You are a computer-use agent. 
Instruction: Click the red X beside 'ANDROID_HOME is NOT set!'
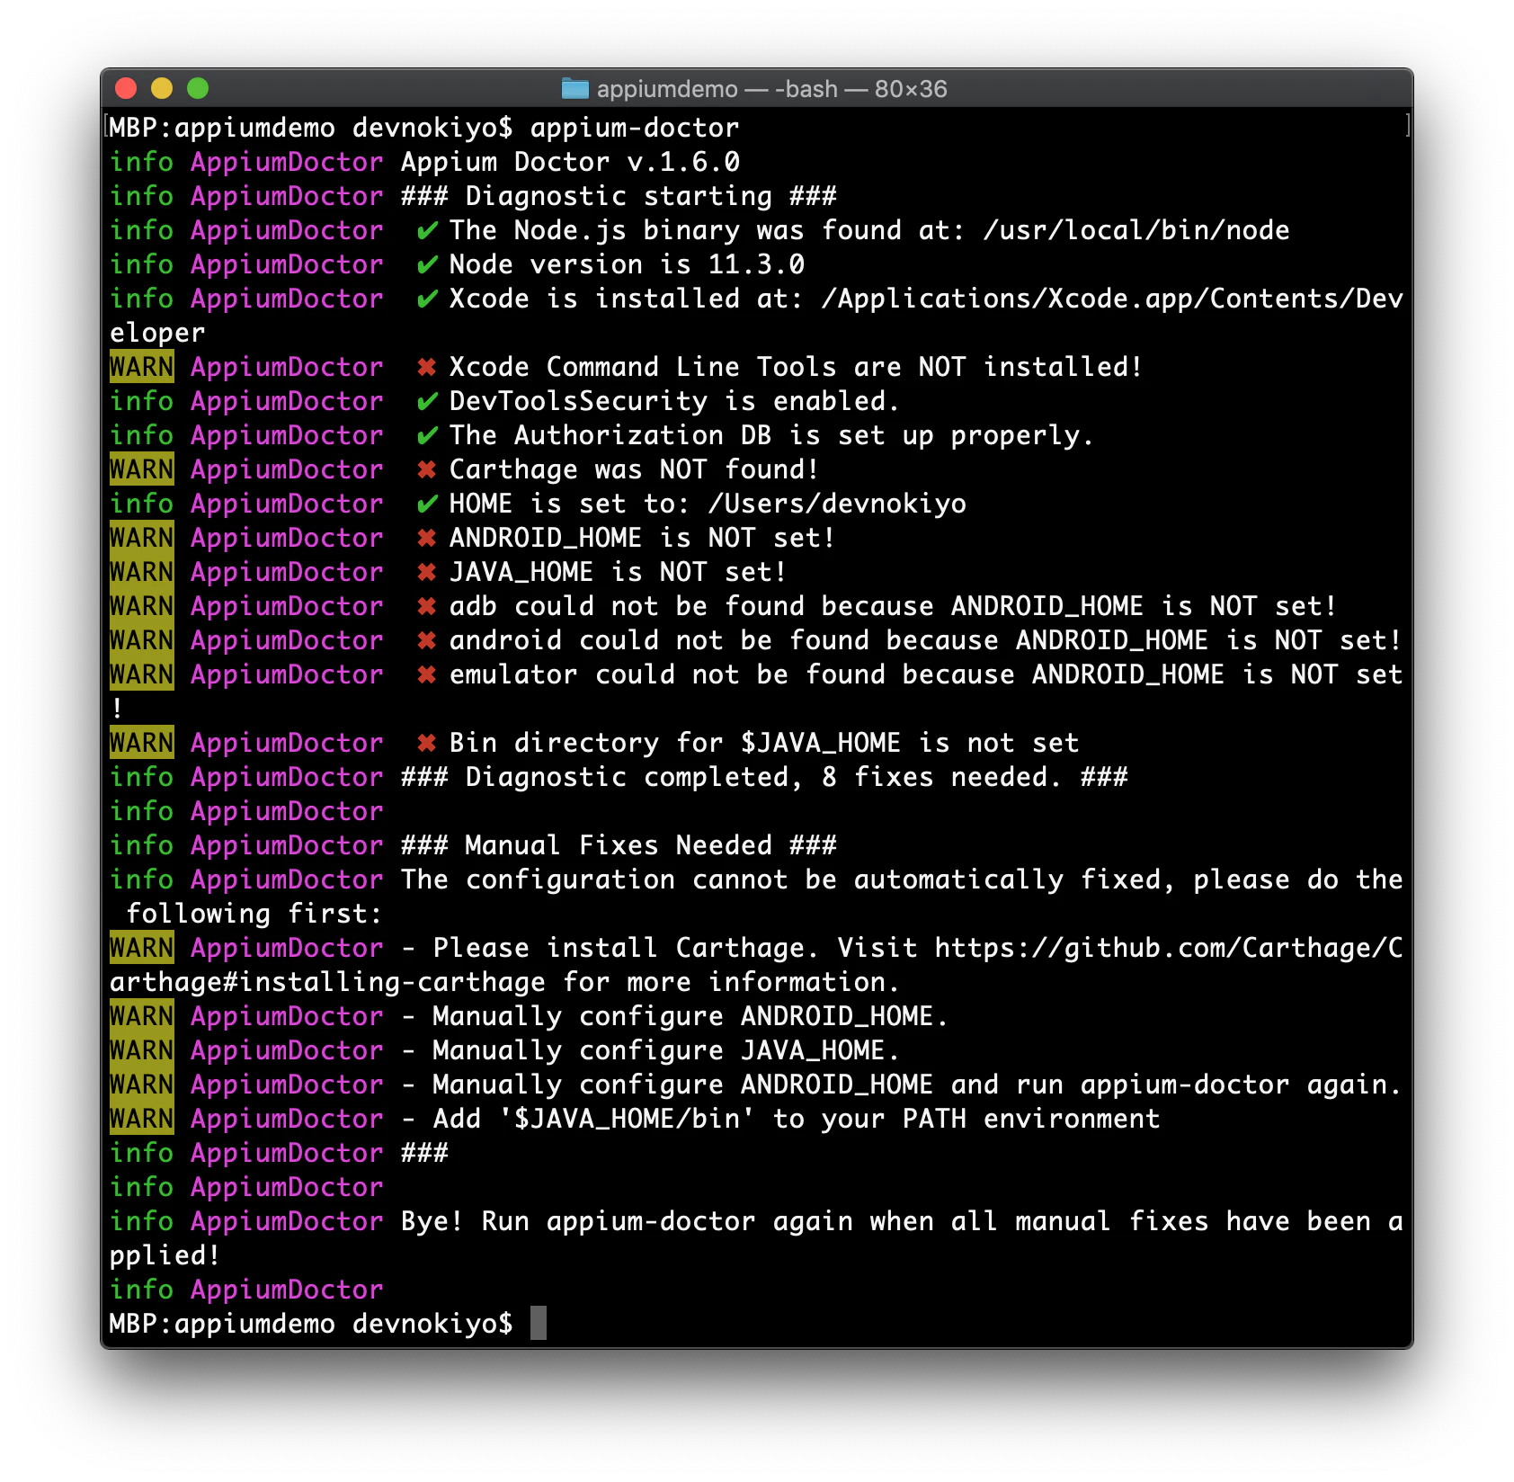pyautogui.click(x=427, y=538)
